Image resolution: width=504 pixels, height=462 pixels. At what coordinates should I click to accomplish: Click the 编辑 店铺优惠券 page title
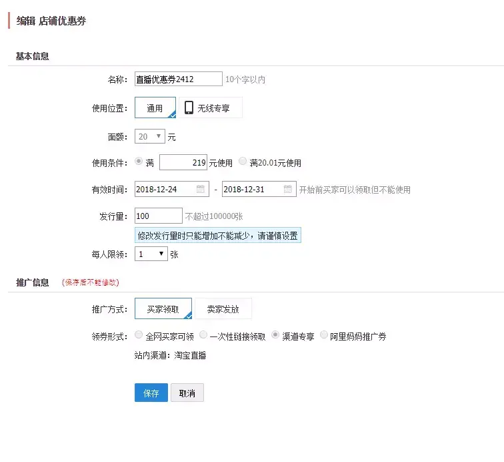click(x=51, y=21)
